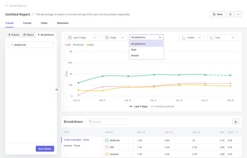Click the Android green legend dot
Image resolution: width=247 pixels, height=158 pixels.
[x=74, y=45]
